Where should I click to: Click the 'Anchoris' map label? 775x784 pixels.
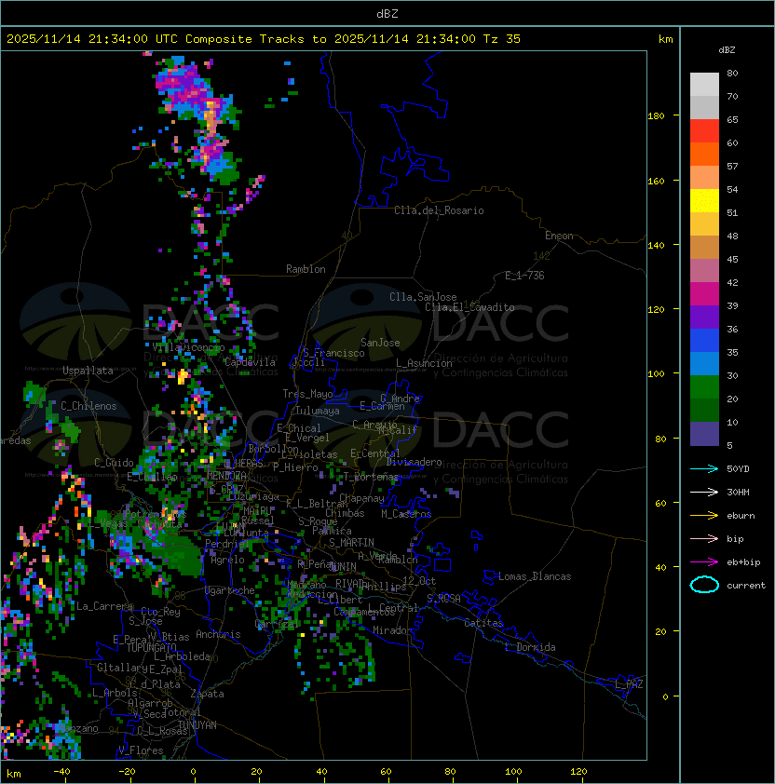[218, 634]
